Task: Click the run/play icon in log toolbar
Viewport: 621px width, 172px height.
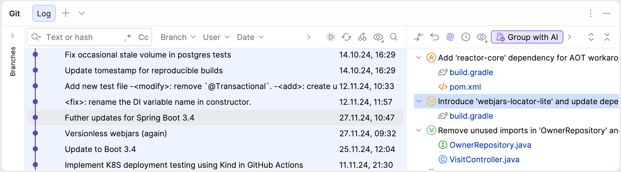Action: pos(331,37)
